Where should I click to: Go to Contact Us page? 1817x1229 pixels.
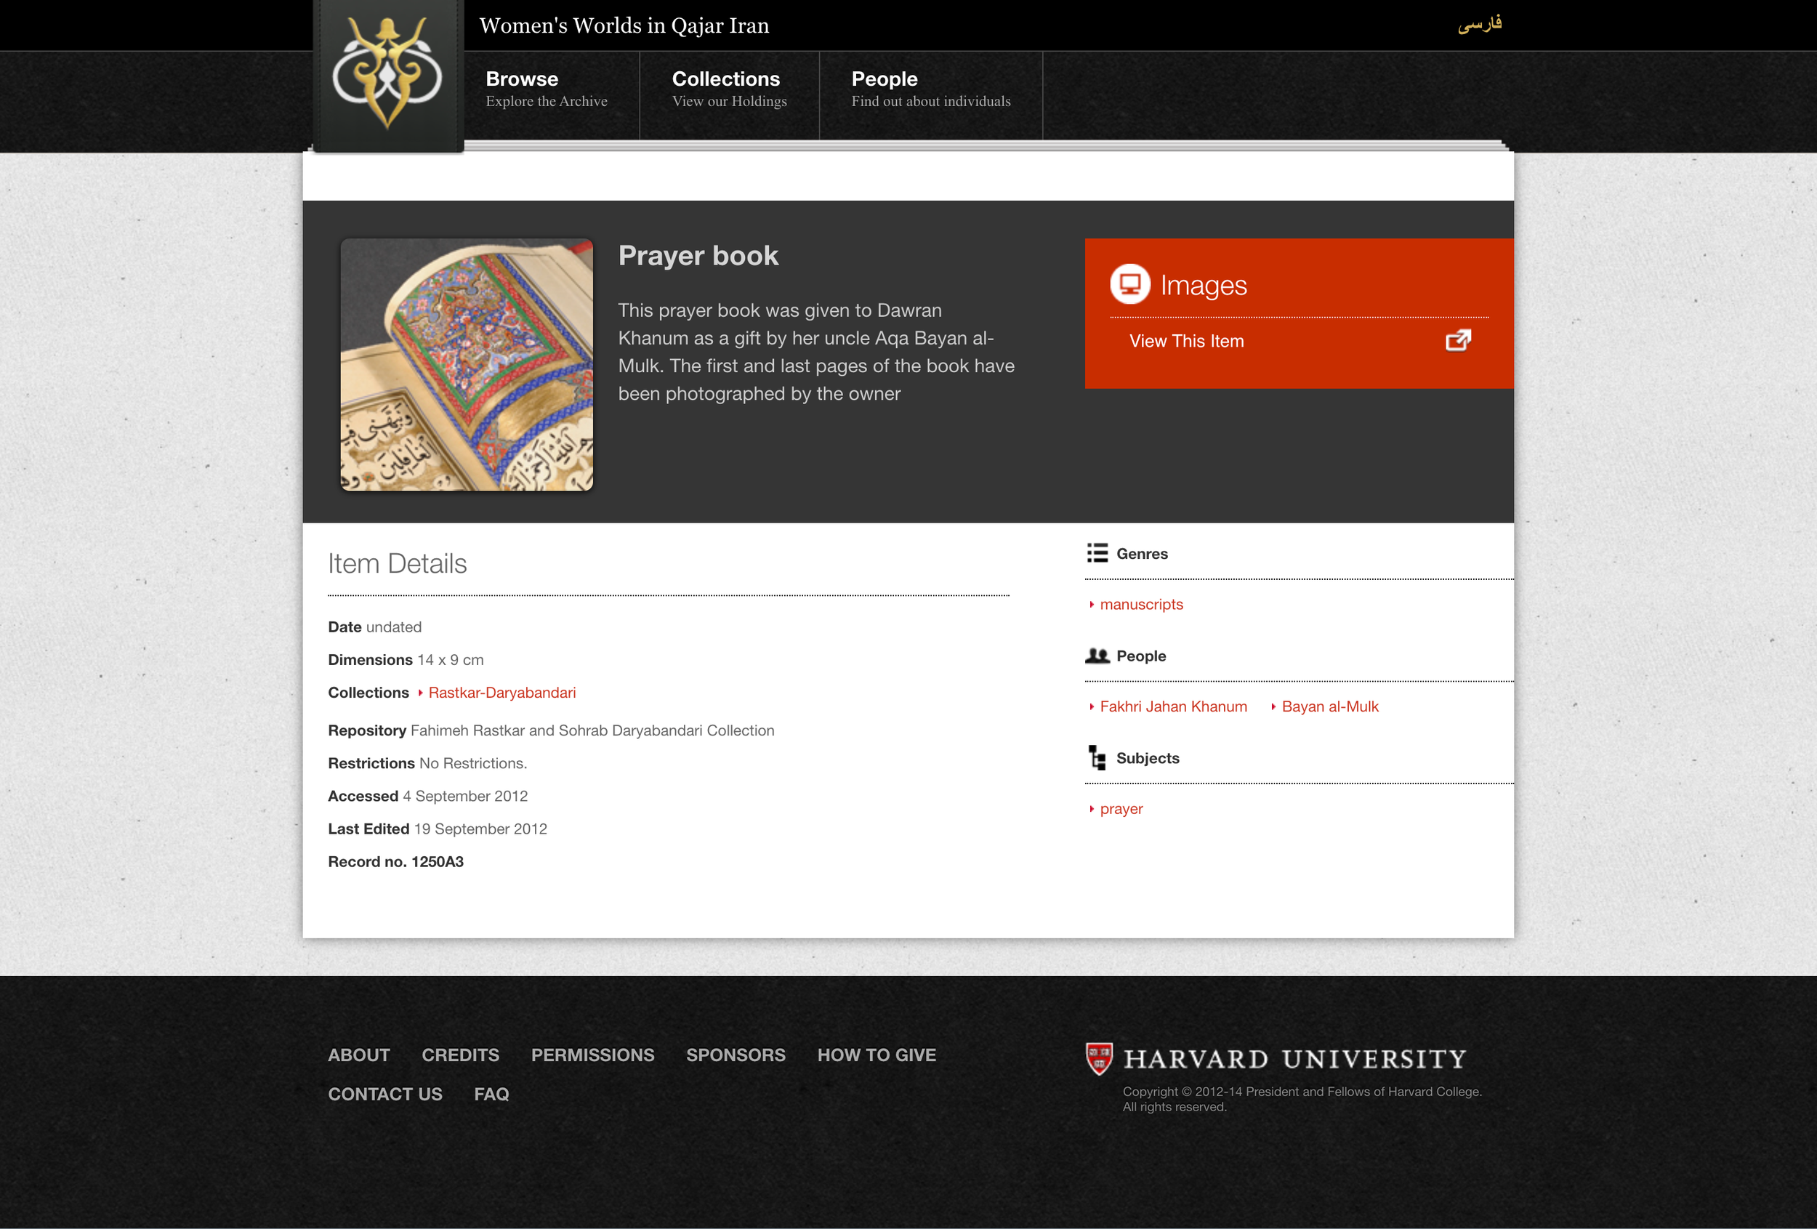tap(384, 1095)
